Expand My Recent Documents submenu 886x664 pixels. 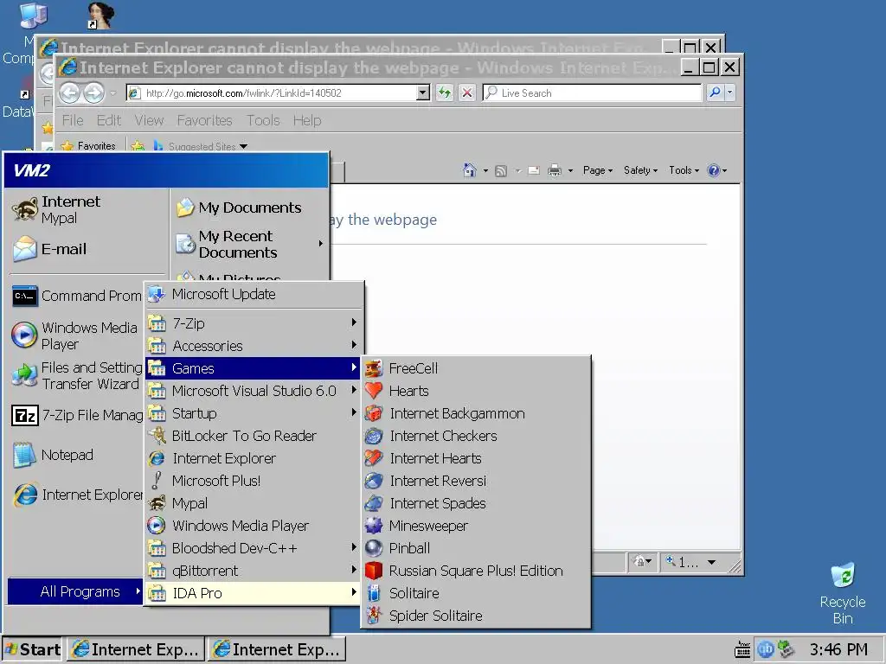[249, 244]
